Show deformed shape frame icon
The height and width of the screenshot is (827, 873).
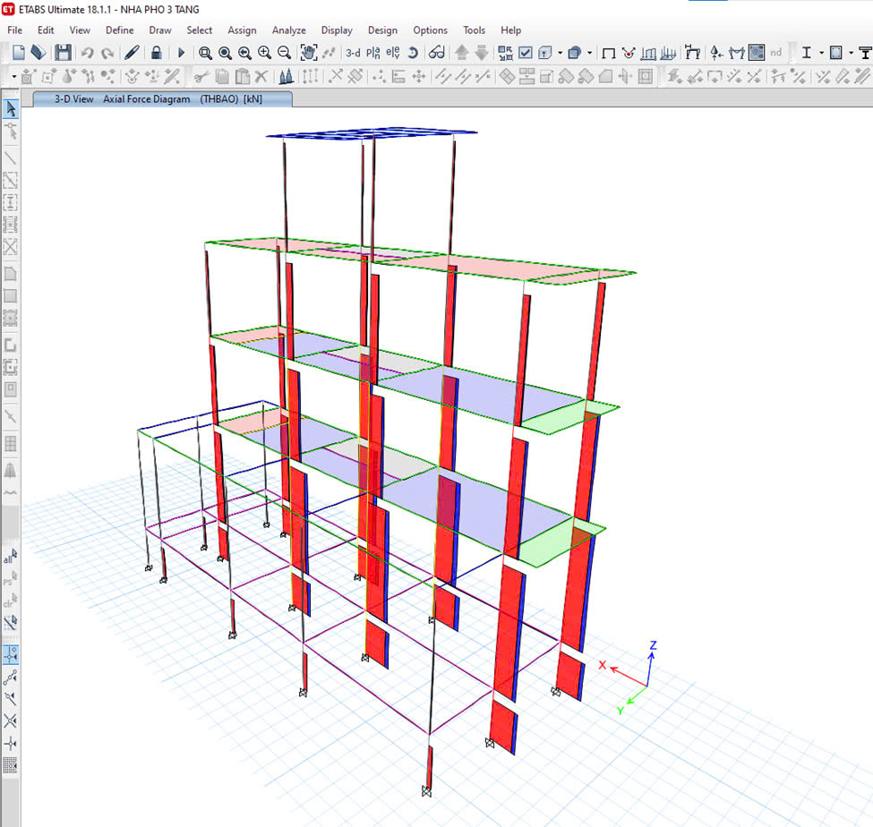click(x=692, y=52)
